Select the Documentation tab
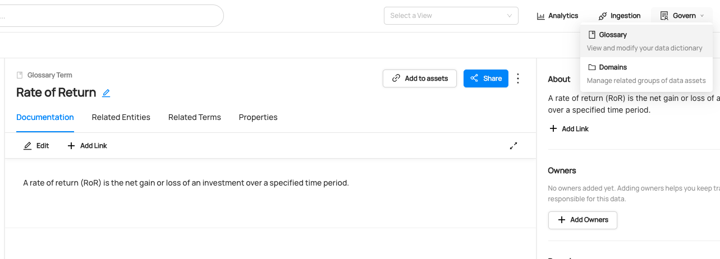The width and height of the screenshot is (720, 259). pos(45,117)
